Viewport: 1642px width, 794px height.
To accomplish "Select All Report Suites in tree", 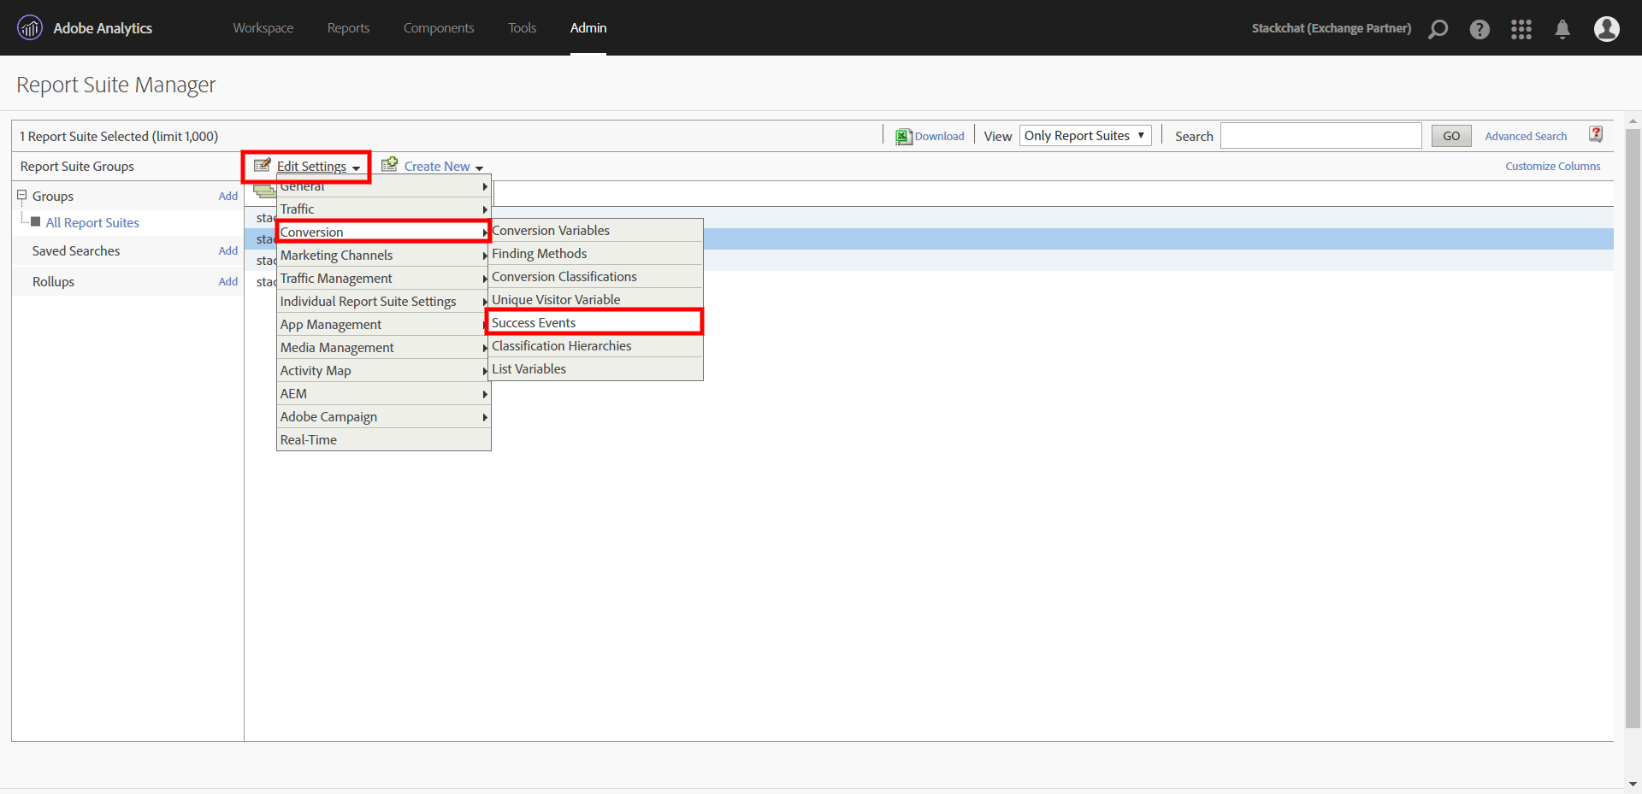I will [x=92, y=223].
